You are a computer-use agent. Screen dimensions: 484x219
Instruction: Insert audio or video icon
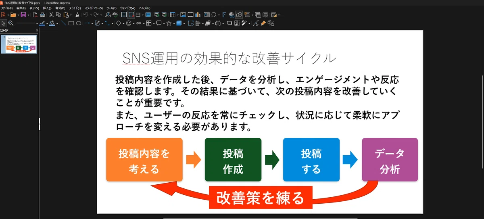[x=190, y=15]
